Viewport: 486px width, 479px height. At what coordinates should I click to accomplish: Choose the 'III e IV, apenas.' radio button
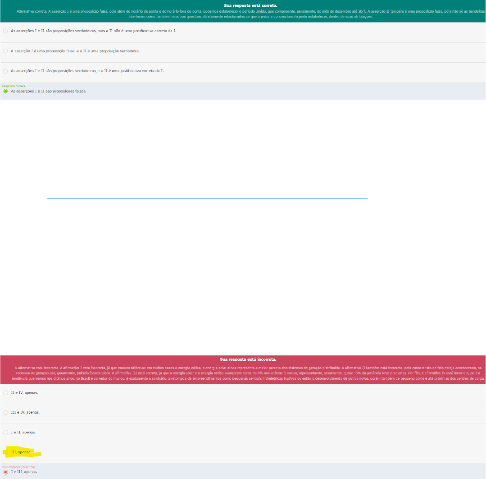[x=5, y=412]
